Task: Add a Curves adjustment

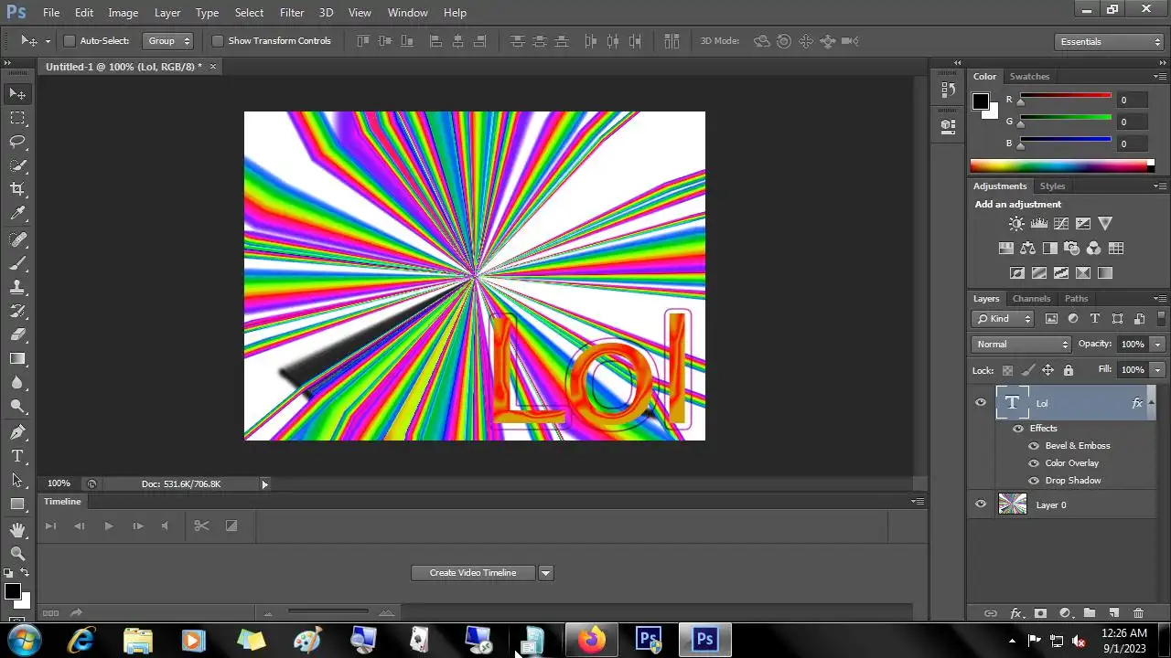Action: pyautogui.click(x=1060, y=223)
